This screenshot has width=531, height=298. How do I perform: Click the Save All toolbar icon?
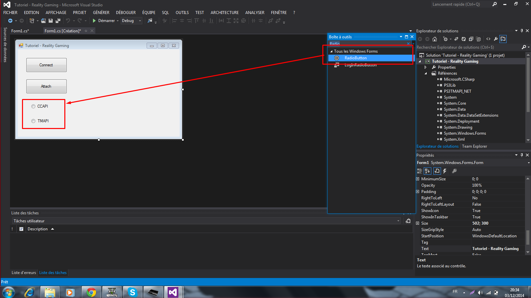tap(58, 21)
